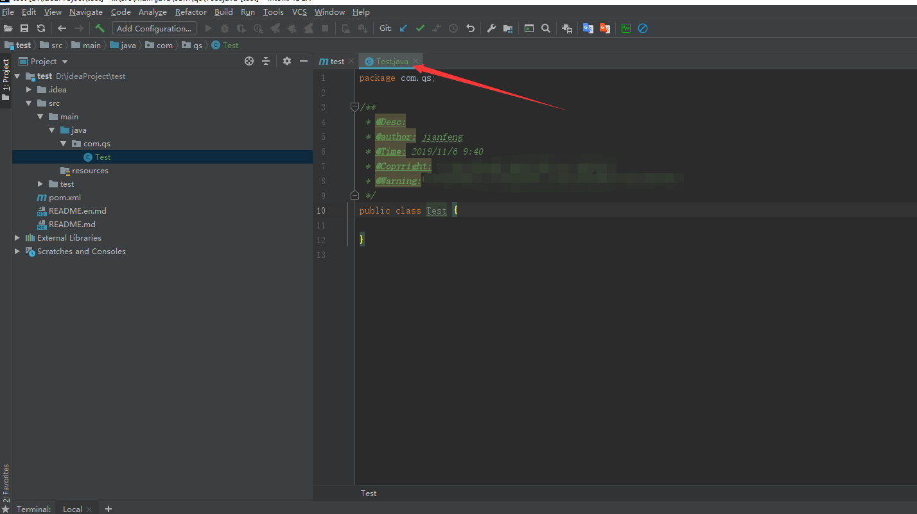Click the Git Update Project blue arrow
This screenshot has width=917, height=514.
(403, 28)
